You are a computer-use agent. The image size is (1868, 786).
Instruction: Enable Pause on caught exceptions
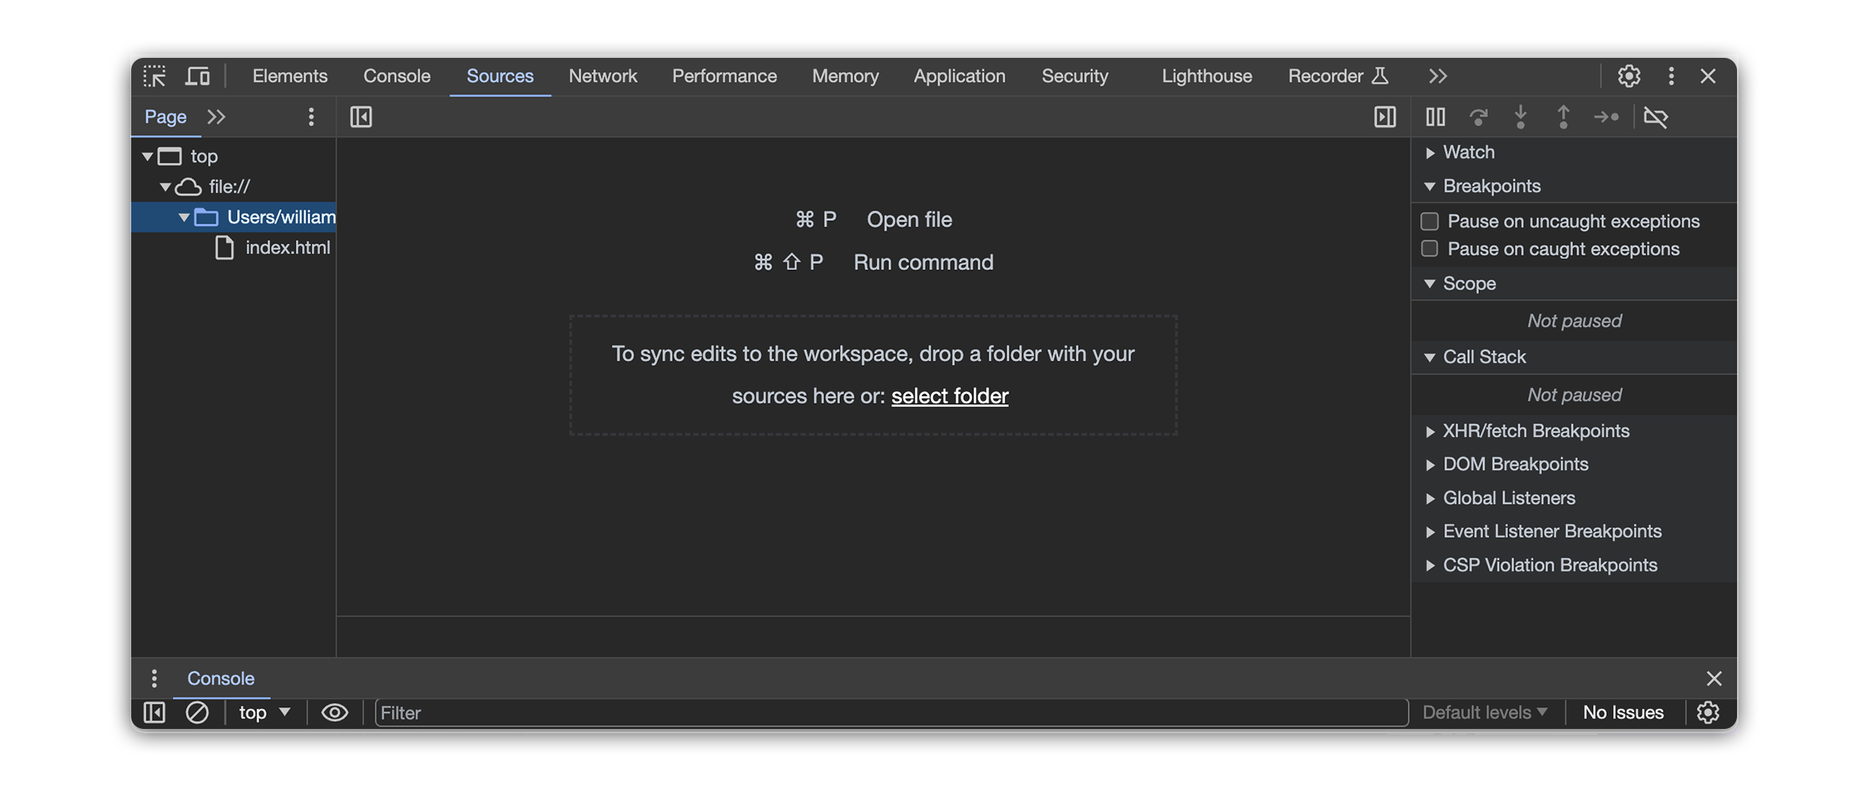[x=1429, y=249]
